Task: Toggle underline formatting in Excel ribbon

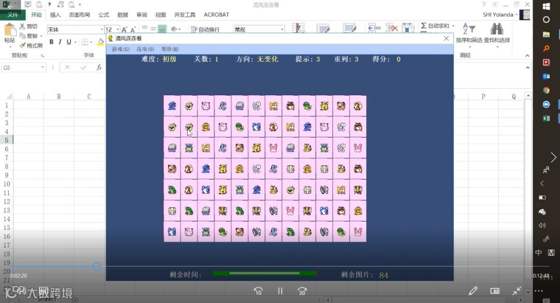Action: click(x=68, y=42)
